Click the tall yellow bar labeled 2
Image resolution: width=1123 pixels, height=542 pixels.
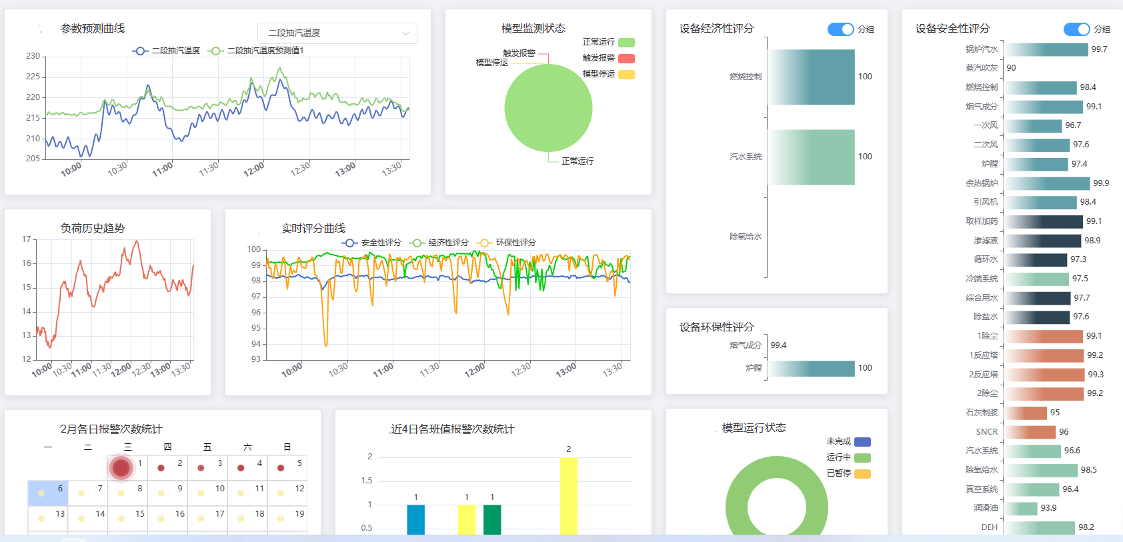[568, 495]
